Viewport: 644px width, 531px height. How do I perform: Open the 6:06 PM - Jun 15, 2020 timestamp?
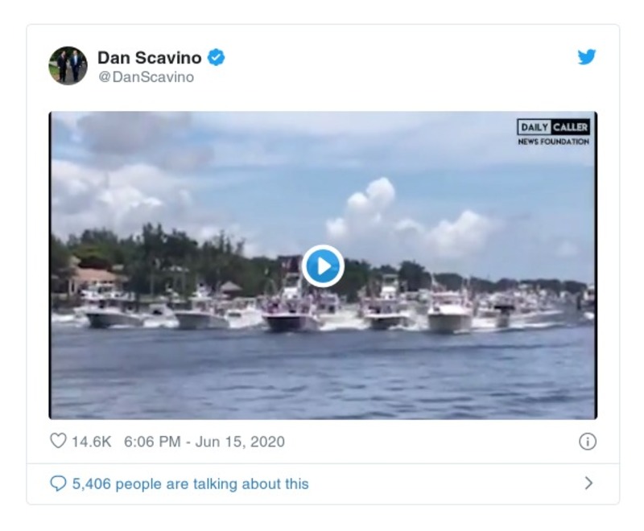[x=204, y=442]
